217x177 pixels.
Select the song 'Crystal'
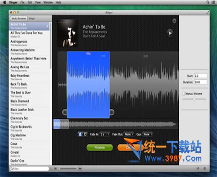pos(29,154)
